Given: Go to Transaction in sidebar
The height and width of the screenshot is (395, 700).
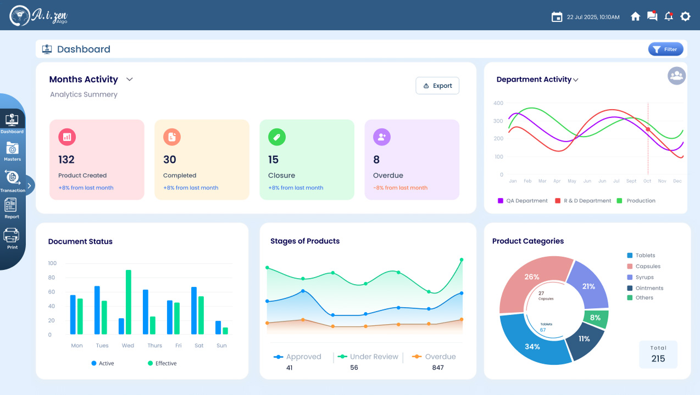Looking at the screenshot, I should (13, 182).
